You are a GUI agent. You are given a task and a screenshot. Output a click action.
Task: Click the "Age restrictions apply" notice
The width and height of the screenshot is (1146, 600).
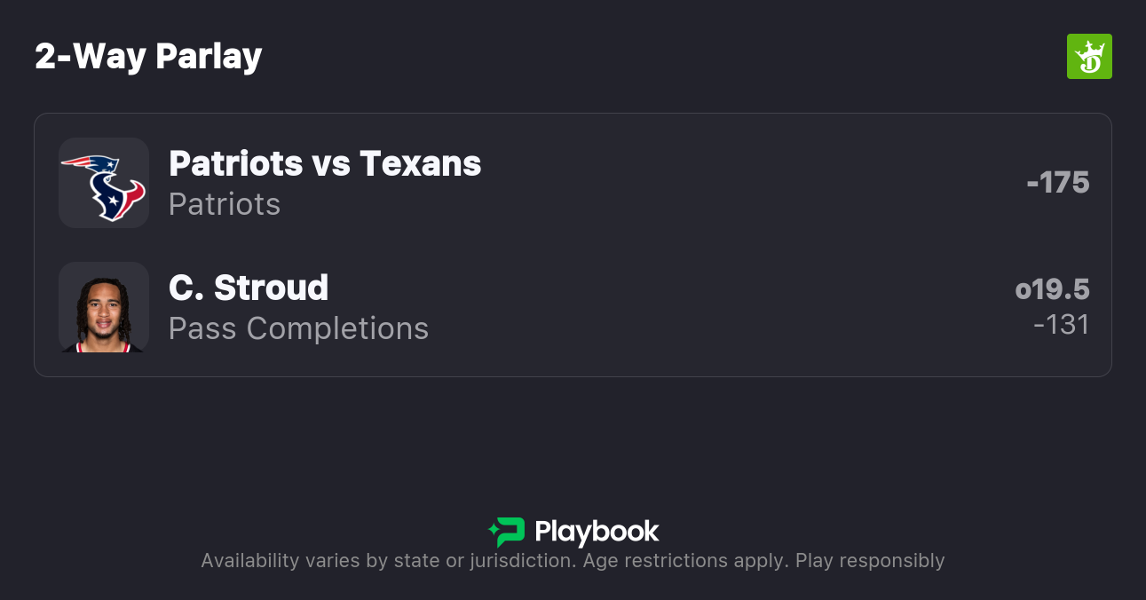click(x=682, y=561)
